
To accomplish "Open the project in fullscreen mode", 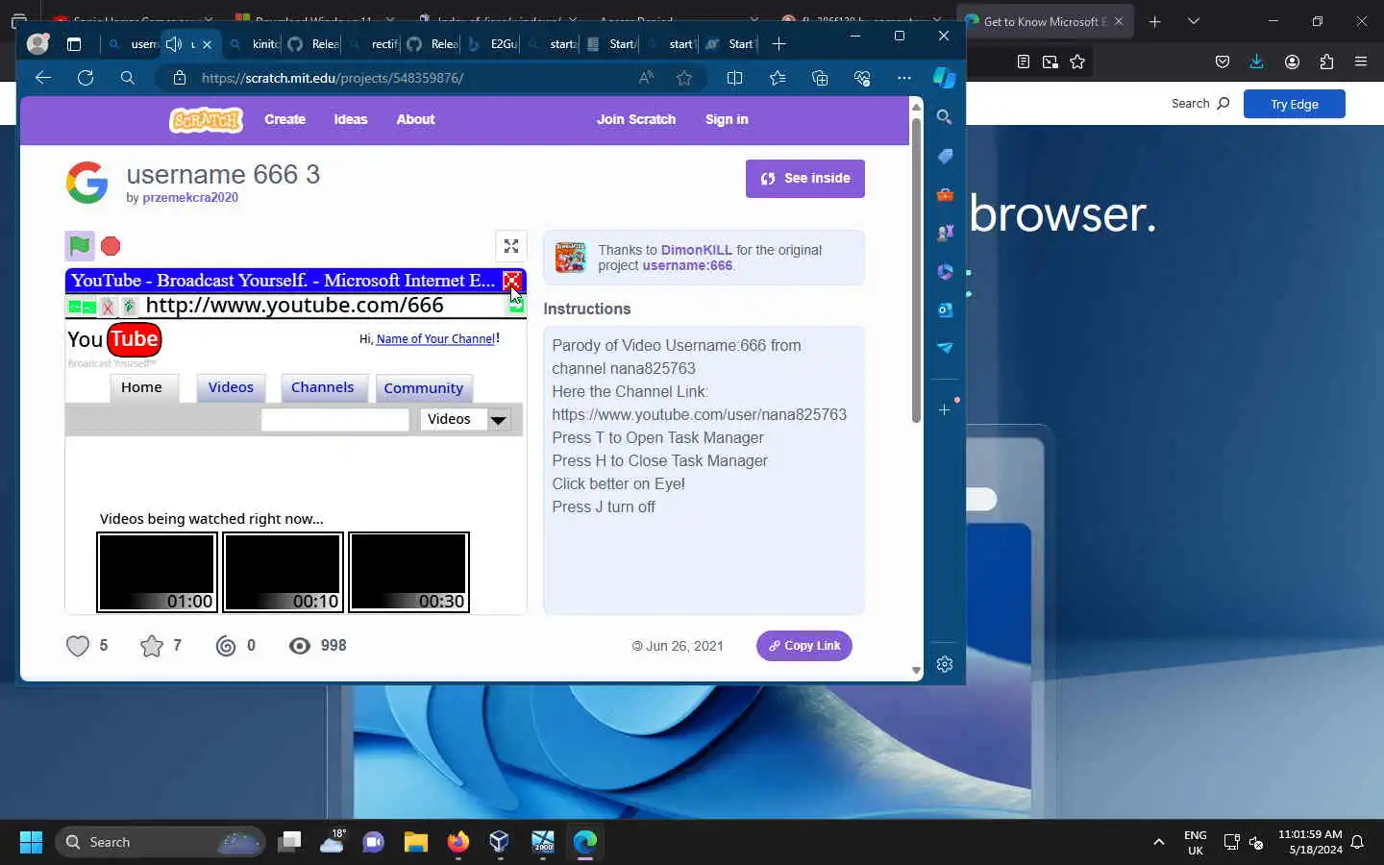I will (x=511, y=246).
